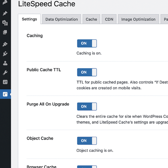
Task: Switch to the Data Optimization tab
Action: point(61,19)
